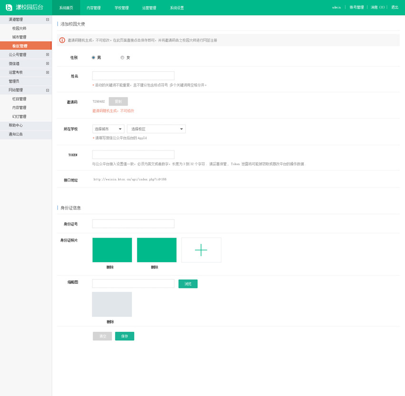Collapse 网站管理 section in sidebar

47,90
